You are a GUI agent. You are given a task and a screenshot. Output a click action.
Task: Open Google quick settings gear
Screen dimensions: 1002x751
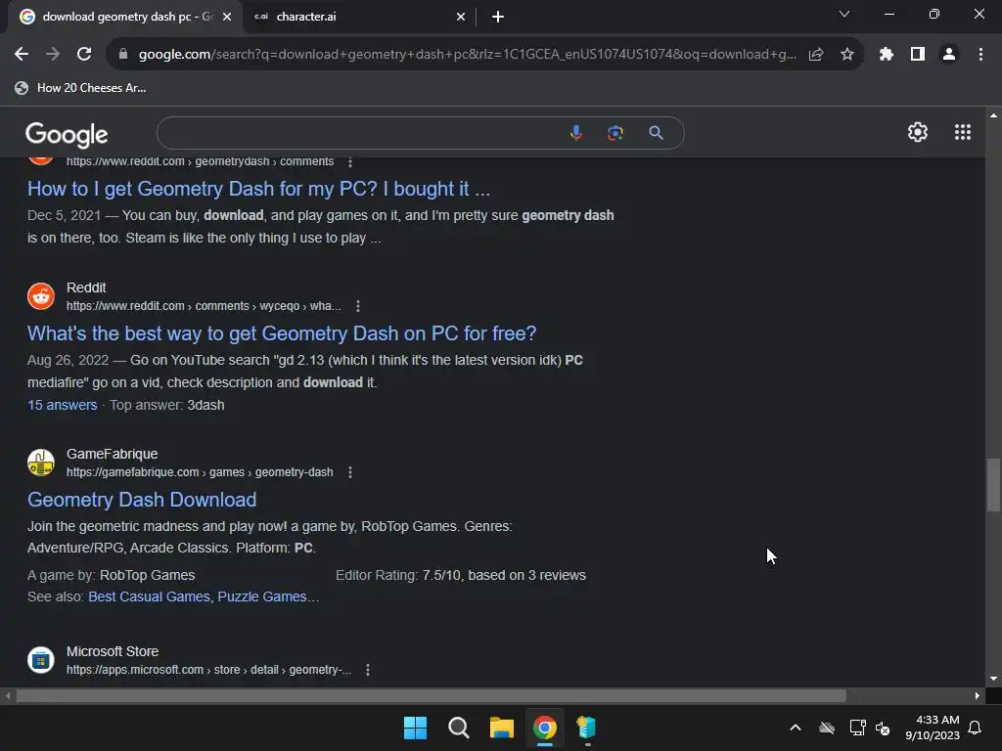click(x=918, y=132)
